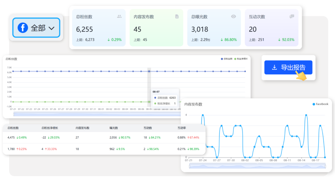Viewport: 335px width, 186px height.
Task: Toggle 总粉丝数 legend series in chart
Action: coord(226,59)
